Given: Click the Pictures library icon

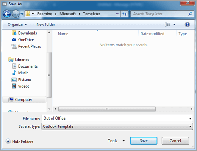Looking at the screenshot, I should [14, 80].
